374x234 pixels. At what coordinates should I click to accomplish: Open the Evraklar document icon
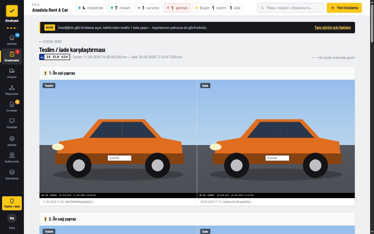(12, 104)
